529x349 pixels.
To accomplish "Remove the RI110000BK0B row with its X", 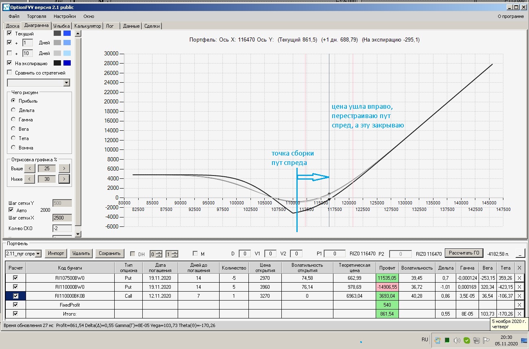I will 519,296.
